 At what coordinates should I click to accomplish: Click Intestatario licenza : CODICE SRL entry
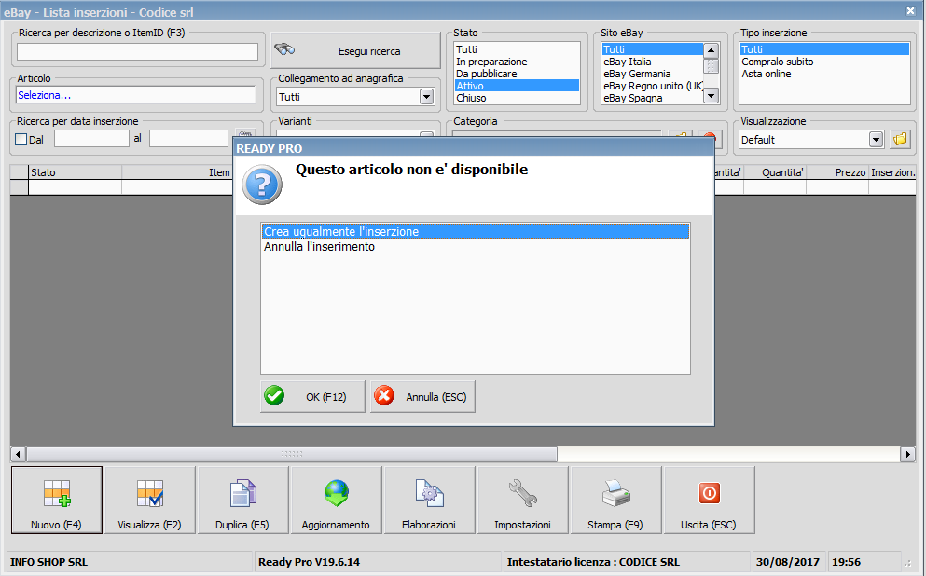pyautogui.click(x=593, y=562)
